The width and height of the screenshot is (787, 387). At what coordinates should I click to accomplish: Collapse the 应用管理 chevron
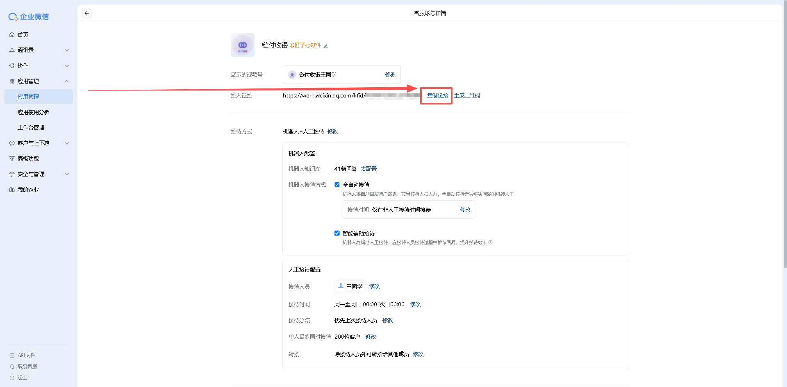pos(67,81)
